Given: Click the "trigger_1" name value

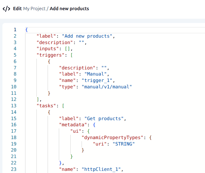Looking at the screenshot, I should [97, 80].
